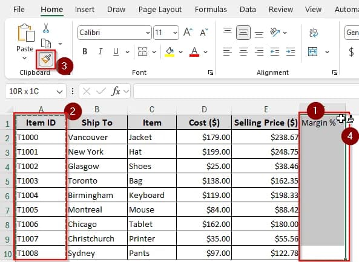The width and height of the screenshot is (359, 262).
Task: Decrease font size with smaller A
Action: (204, 32)
